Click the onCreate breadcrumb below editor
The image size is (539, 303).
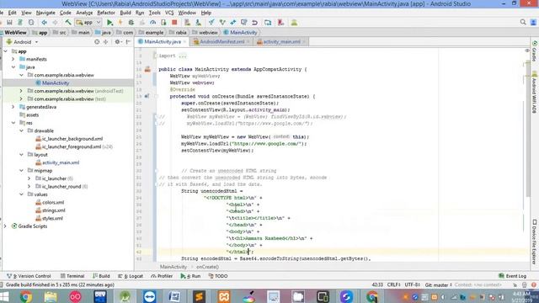pyautogui.click(x=207, y=267)
